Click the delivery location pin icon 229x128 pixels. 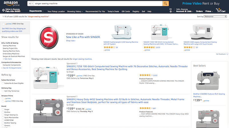pyautogui.click(x=3, y=10)
